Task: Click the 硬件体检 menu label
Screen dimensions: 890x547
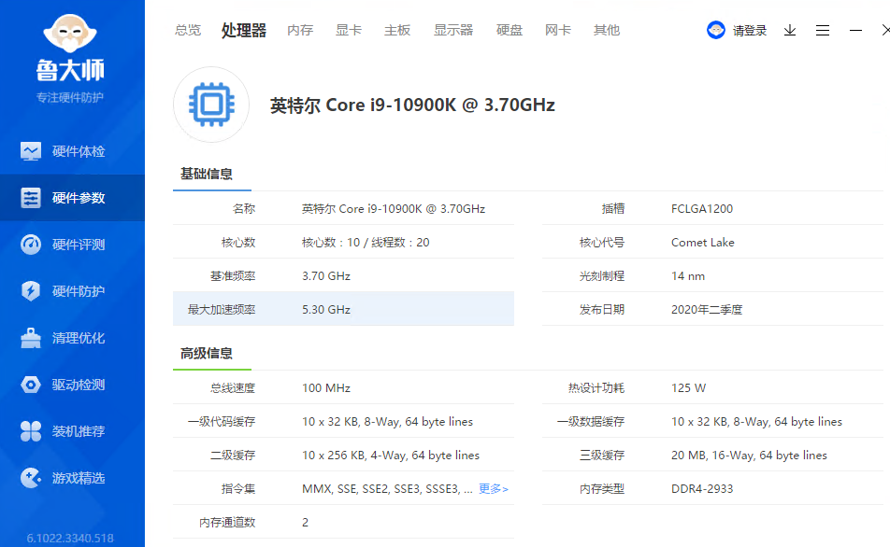Action: click(x=79, y=151)
